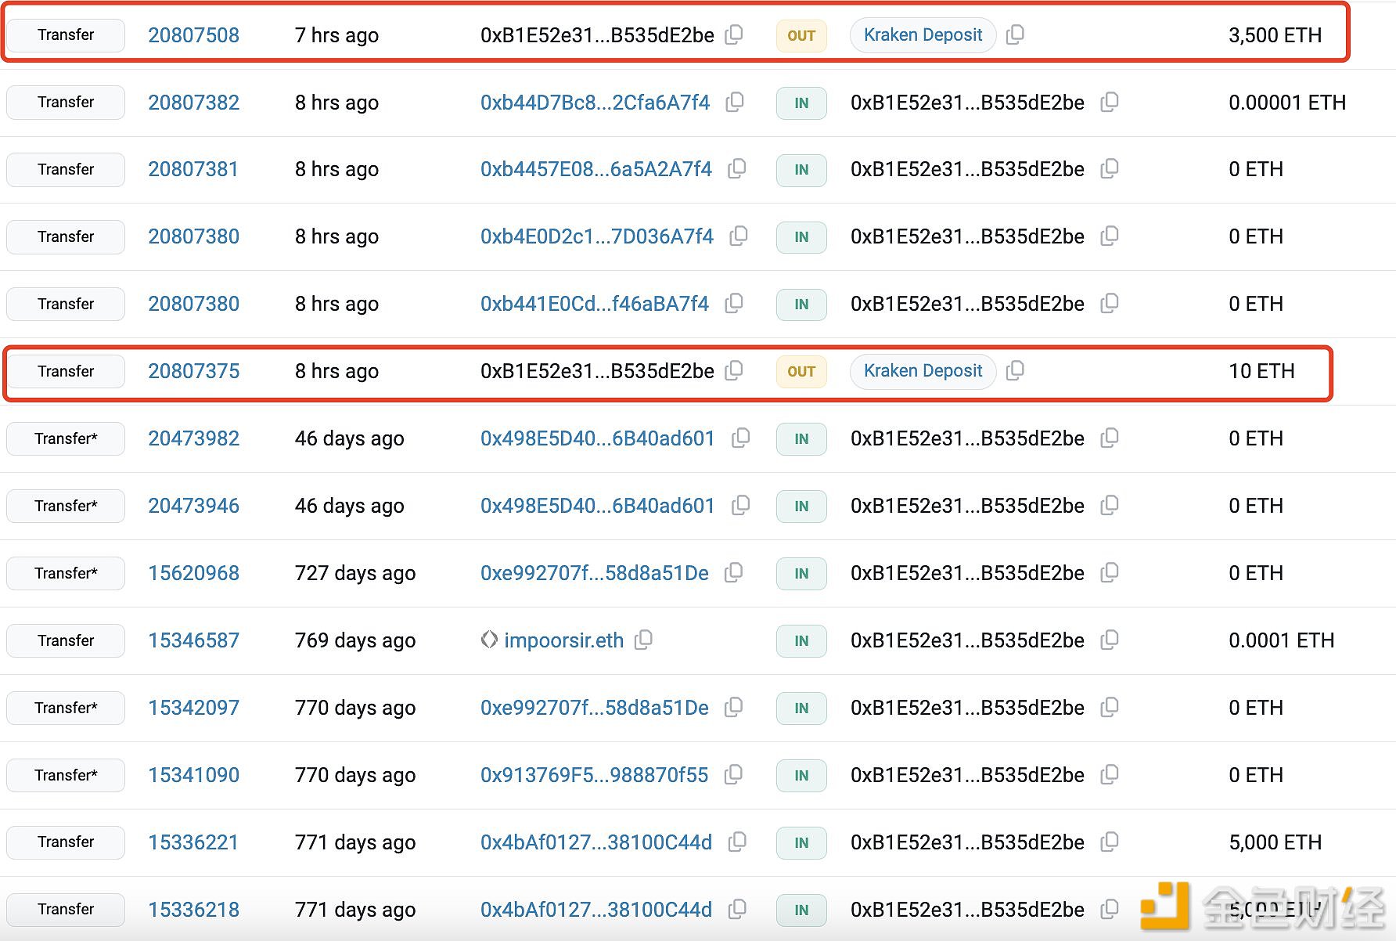Copy recipient address in block 15346587 row

click(1110, 640)
